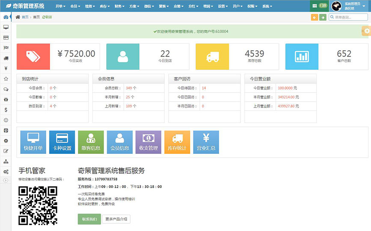Viewport: 371px width, 231px height.
Task: Click the green forward arrow button
Action: 323,17
